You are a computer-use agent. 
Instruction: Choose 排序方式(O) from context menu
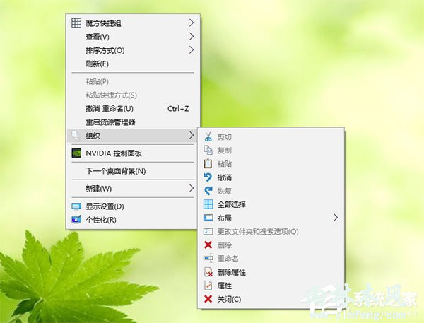pos(133,50)
